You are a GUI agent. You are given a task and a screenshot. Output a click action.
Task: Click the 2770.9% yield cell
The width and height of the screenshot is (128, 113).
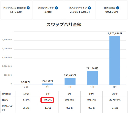[x=115, y=100]
